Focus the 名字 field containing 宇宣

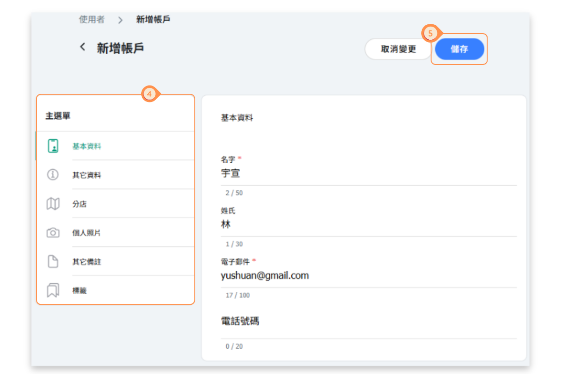pos(368,174)
